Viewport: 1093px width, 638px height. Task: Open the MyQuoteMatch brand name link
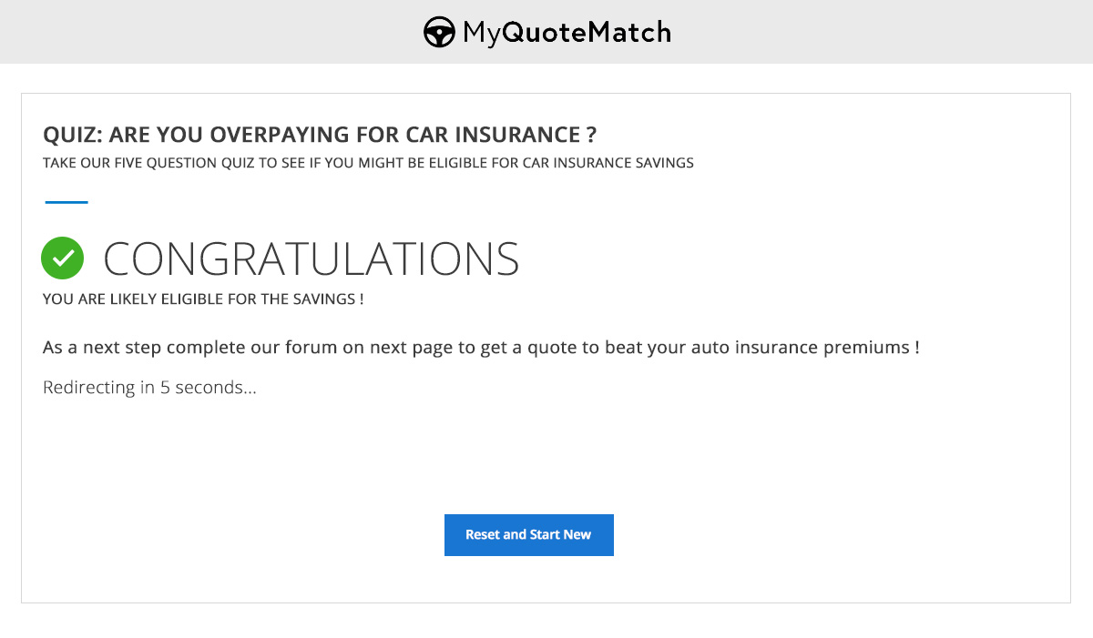[567, 33]
